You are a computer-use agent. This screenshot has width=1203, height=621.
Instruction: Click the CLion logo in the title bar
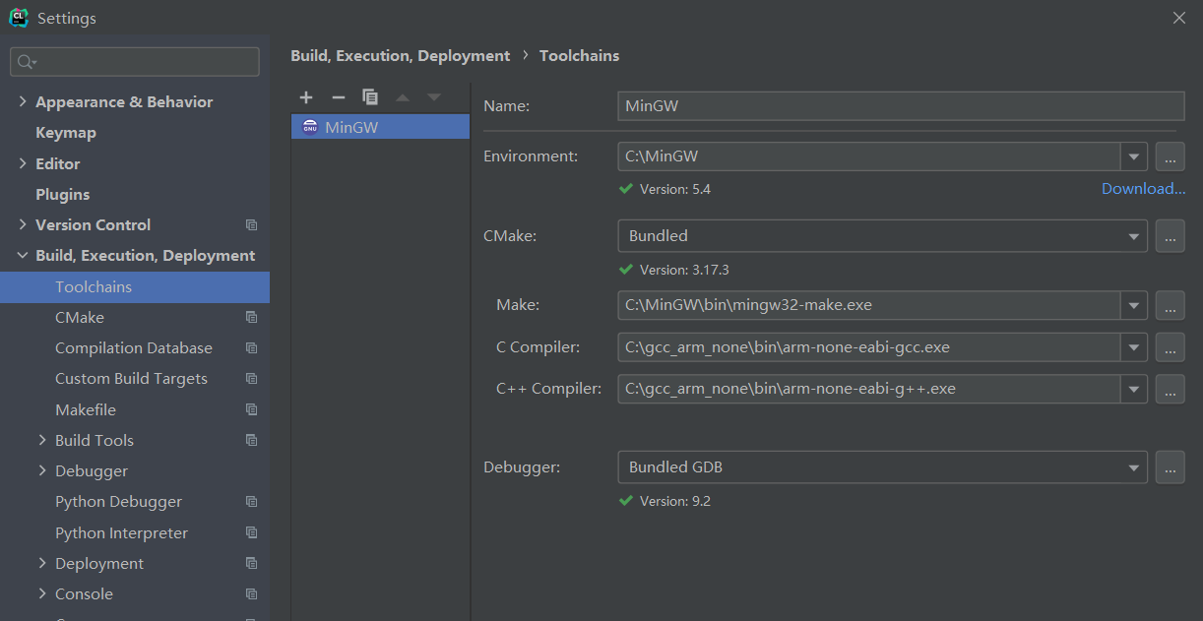(18, 17)
